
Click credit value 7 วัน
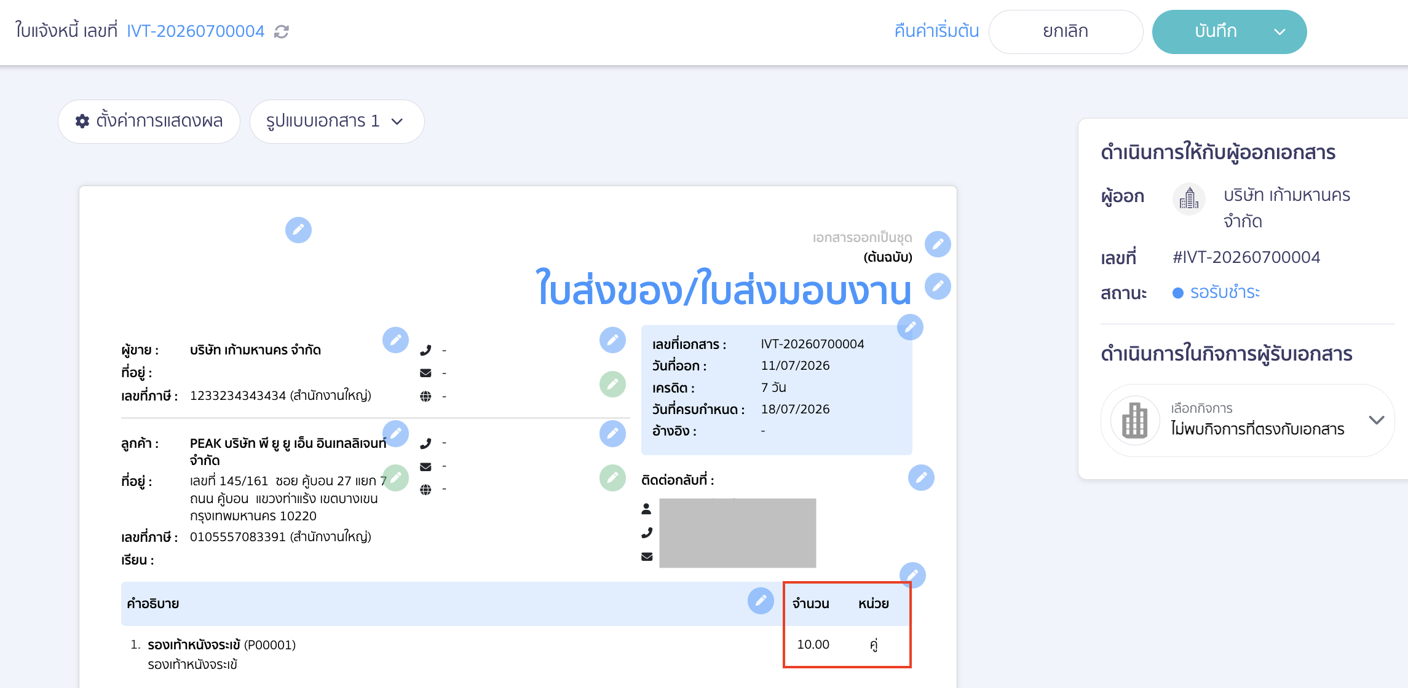pyautogui.click(x=773, y=388)
